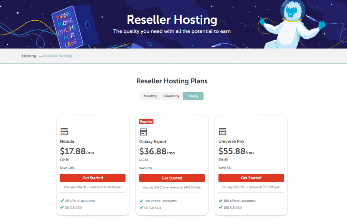Image resolution: width=347 pixels, height=219 pixels.
Task: Click the checkmark beside 25 cPanel accounts
Action: (63, 200)
